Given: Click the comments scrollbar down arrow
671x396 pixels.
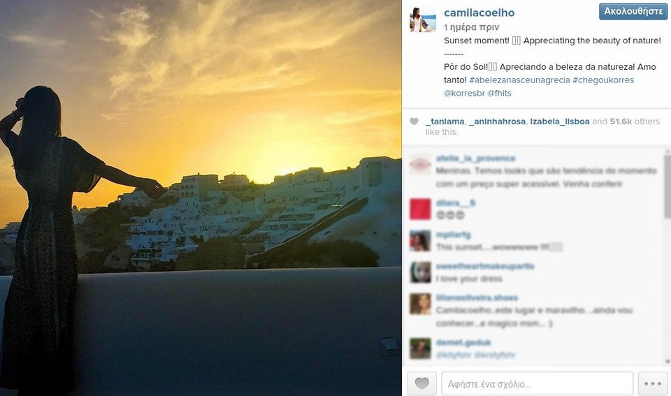Looking at the screenshot, I should click(x=667, y=362).
